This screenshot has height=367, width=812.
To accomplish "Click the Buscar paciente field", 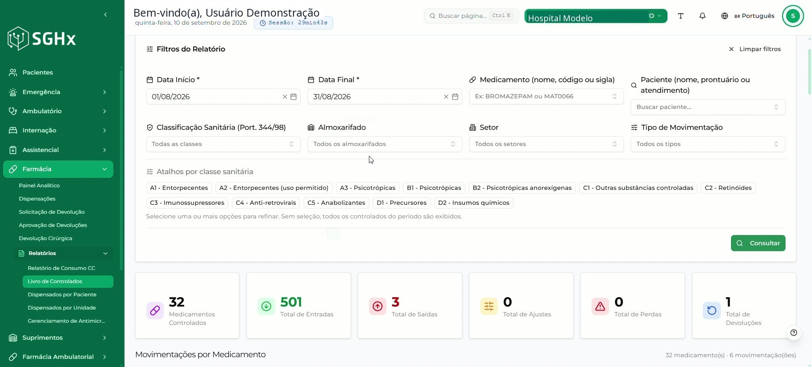I will pyautogui.click(x=708, y=107).
